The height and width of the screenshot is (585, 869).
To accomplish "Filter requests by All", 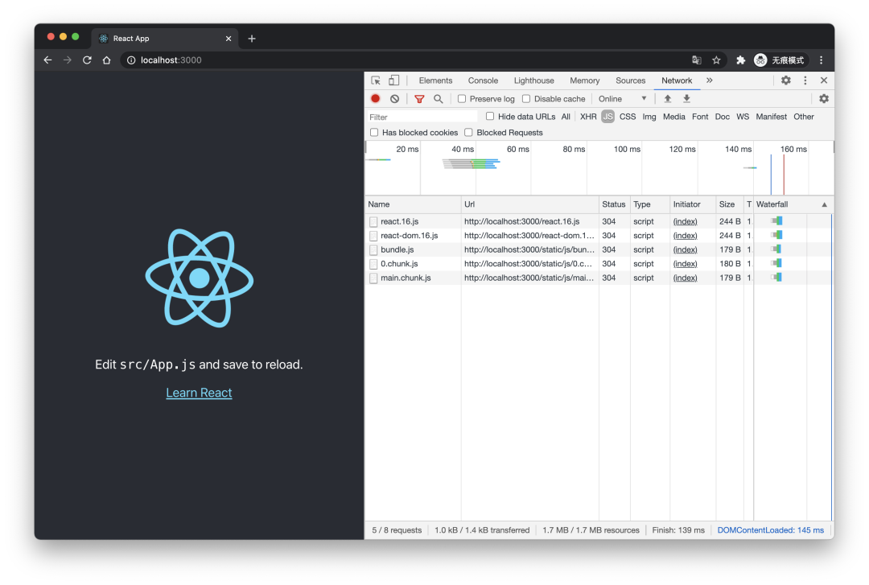I will (x=566, y=117).
